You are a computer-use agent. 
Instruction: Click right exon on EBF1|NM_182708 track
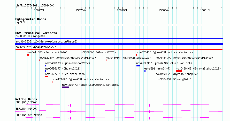coord(149,105)
